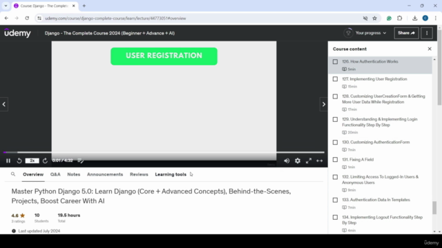
Task: Check lecture 126 How Authentication Works
Action: point(335,61)
